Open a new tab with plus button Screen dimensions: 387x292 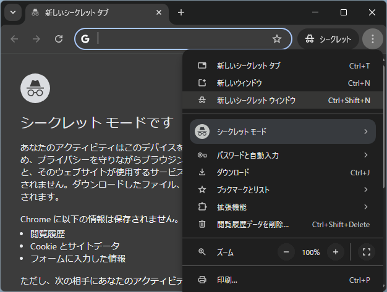181,12
